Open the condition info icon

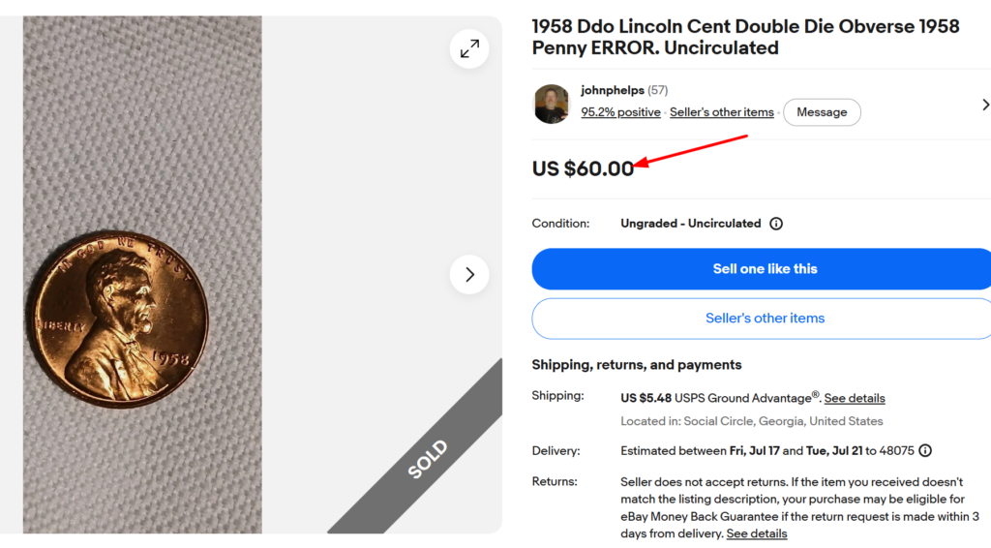click(x=776, y=224)
